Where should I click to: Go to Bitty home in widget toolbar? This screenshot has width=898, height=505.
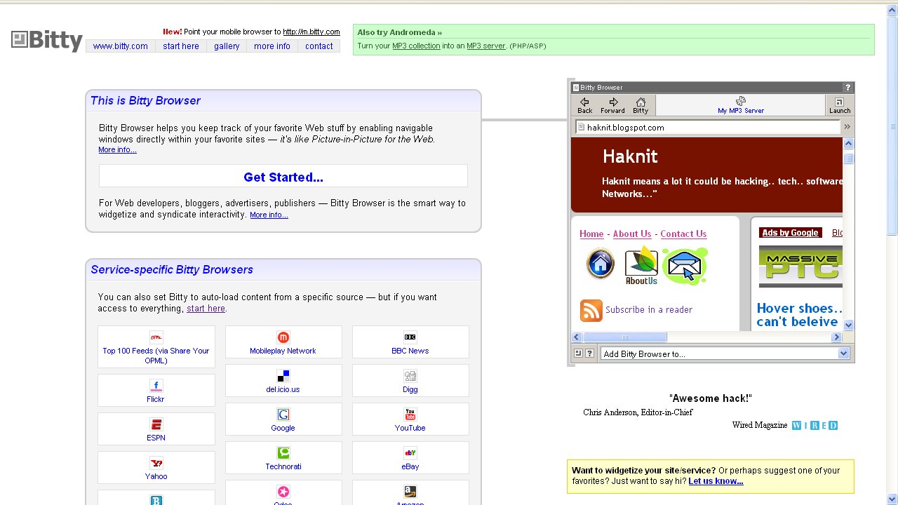(x=641, y=105)
